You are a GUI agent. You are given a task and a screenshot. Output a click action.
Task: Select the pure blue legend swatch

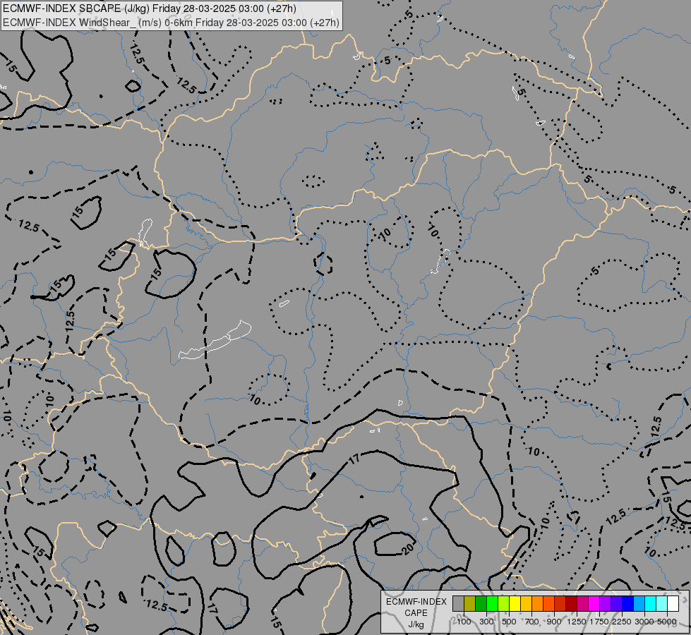pyautogui.click(x=628, y=603)
